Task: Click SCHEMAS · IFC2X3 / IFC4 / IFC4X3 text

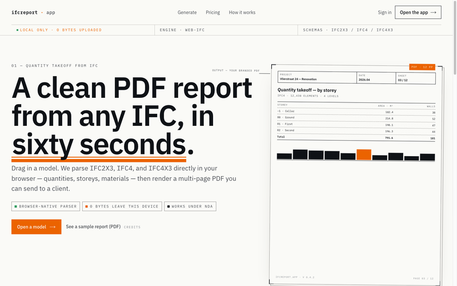Action: pyautogui.click(x=348, y=30)
